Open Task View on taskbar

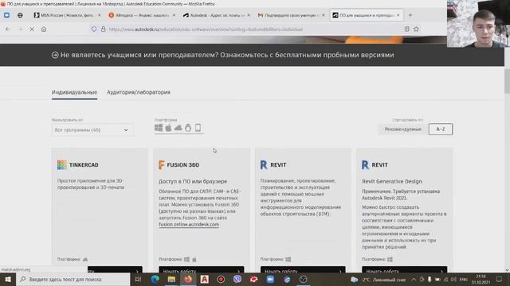(138, 279)
